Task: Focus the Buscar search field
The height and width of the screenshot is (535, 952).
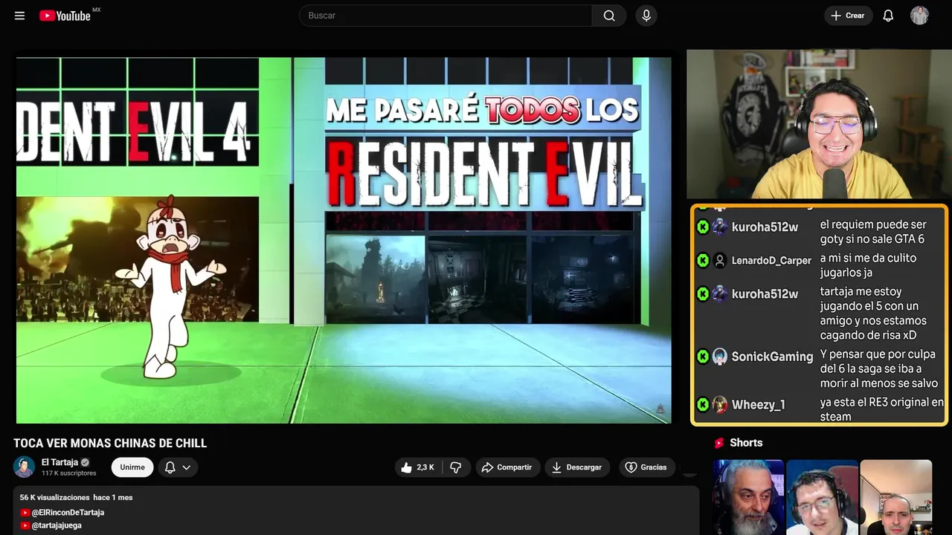Action: coord(446,16)
